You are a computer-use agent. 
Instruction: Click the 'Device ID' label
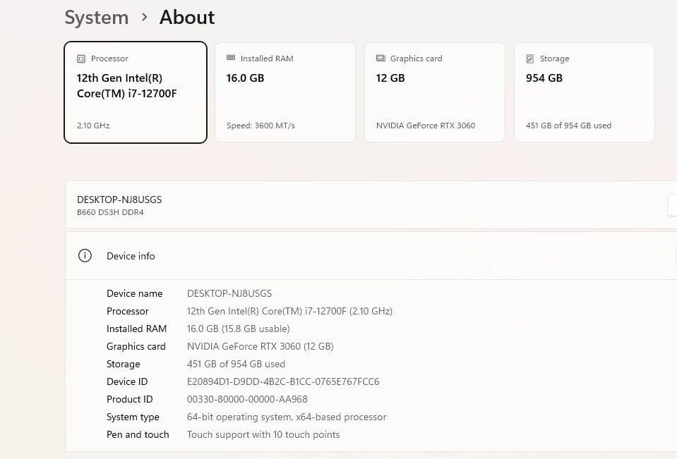127,382
